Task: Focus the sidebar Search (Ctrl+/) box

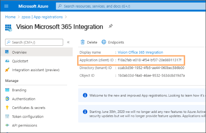Action: coord(34,42)
